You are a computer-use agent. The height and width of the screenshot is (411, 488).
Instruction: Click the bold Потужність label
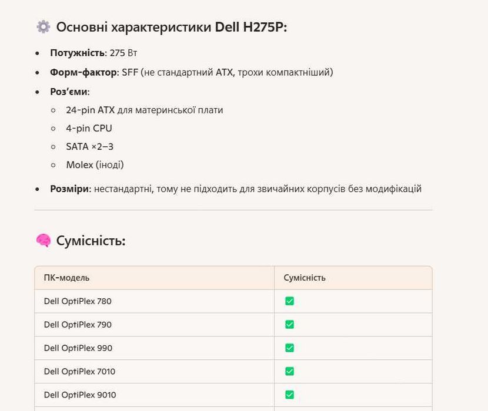tap(78, 53)
